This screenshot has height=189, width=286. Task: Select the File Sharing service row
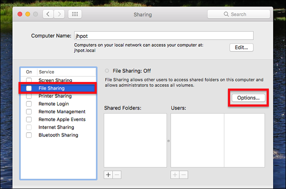58,88
